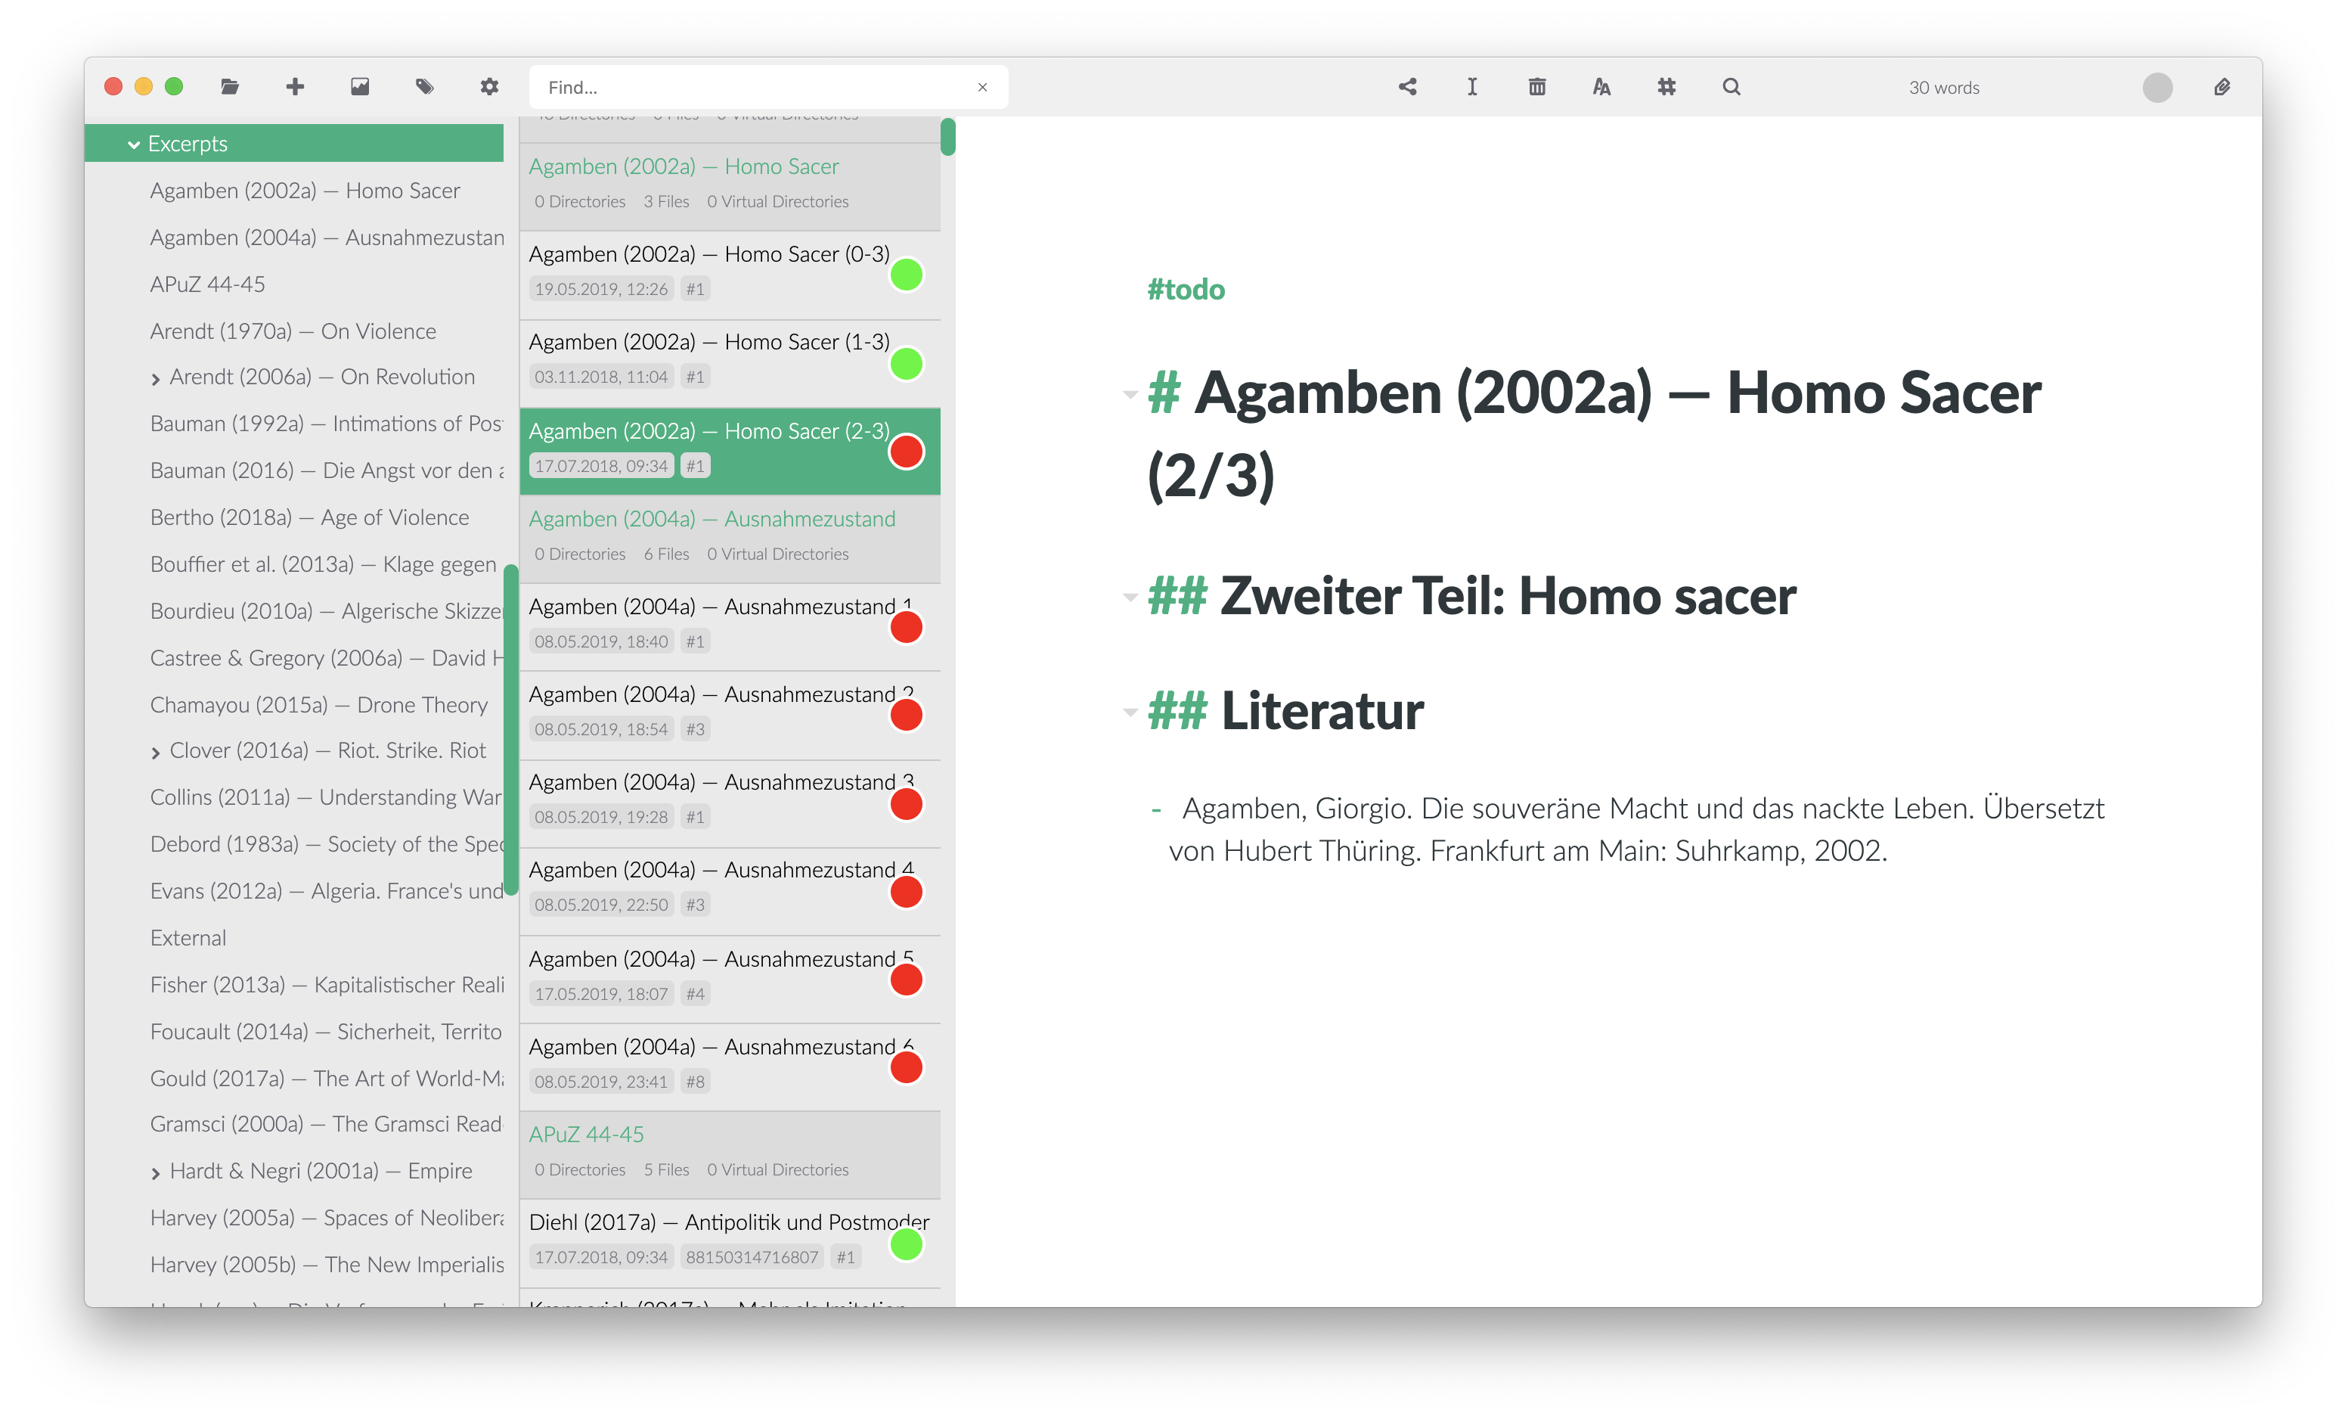
Task: Click green status dot on Diehl (2017a) file
Action: pos(906,1244)
